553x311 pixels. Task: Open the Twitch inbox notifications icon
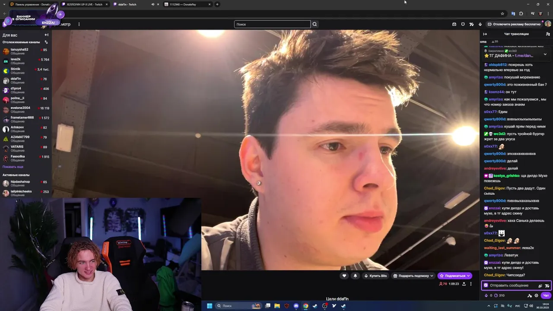click(x=454, y=24)
